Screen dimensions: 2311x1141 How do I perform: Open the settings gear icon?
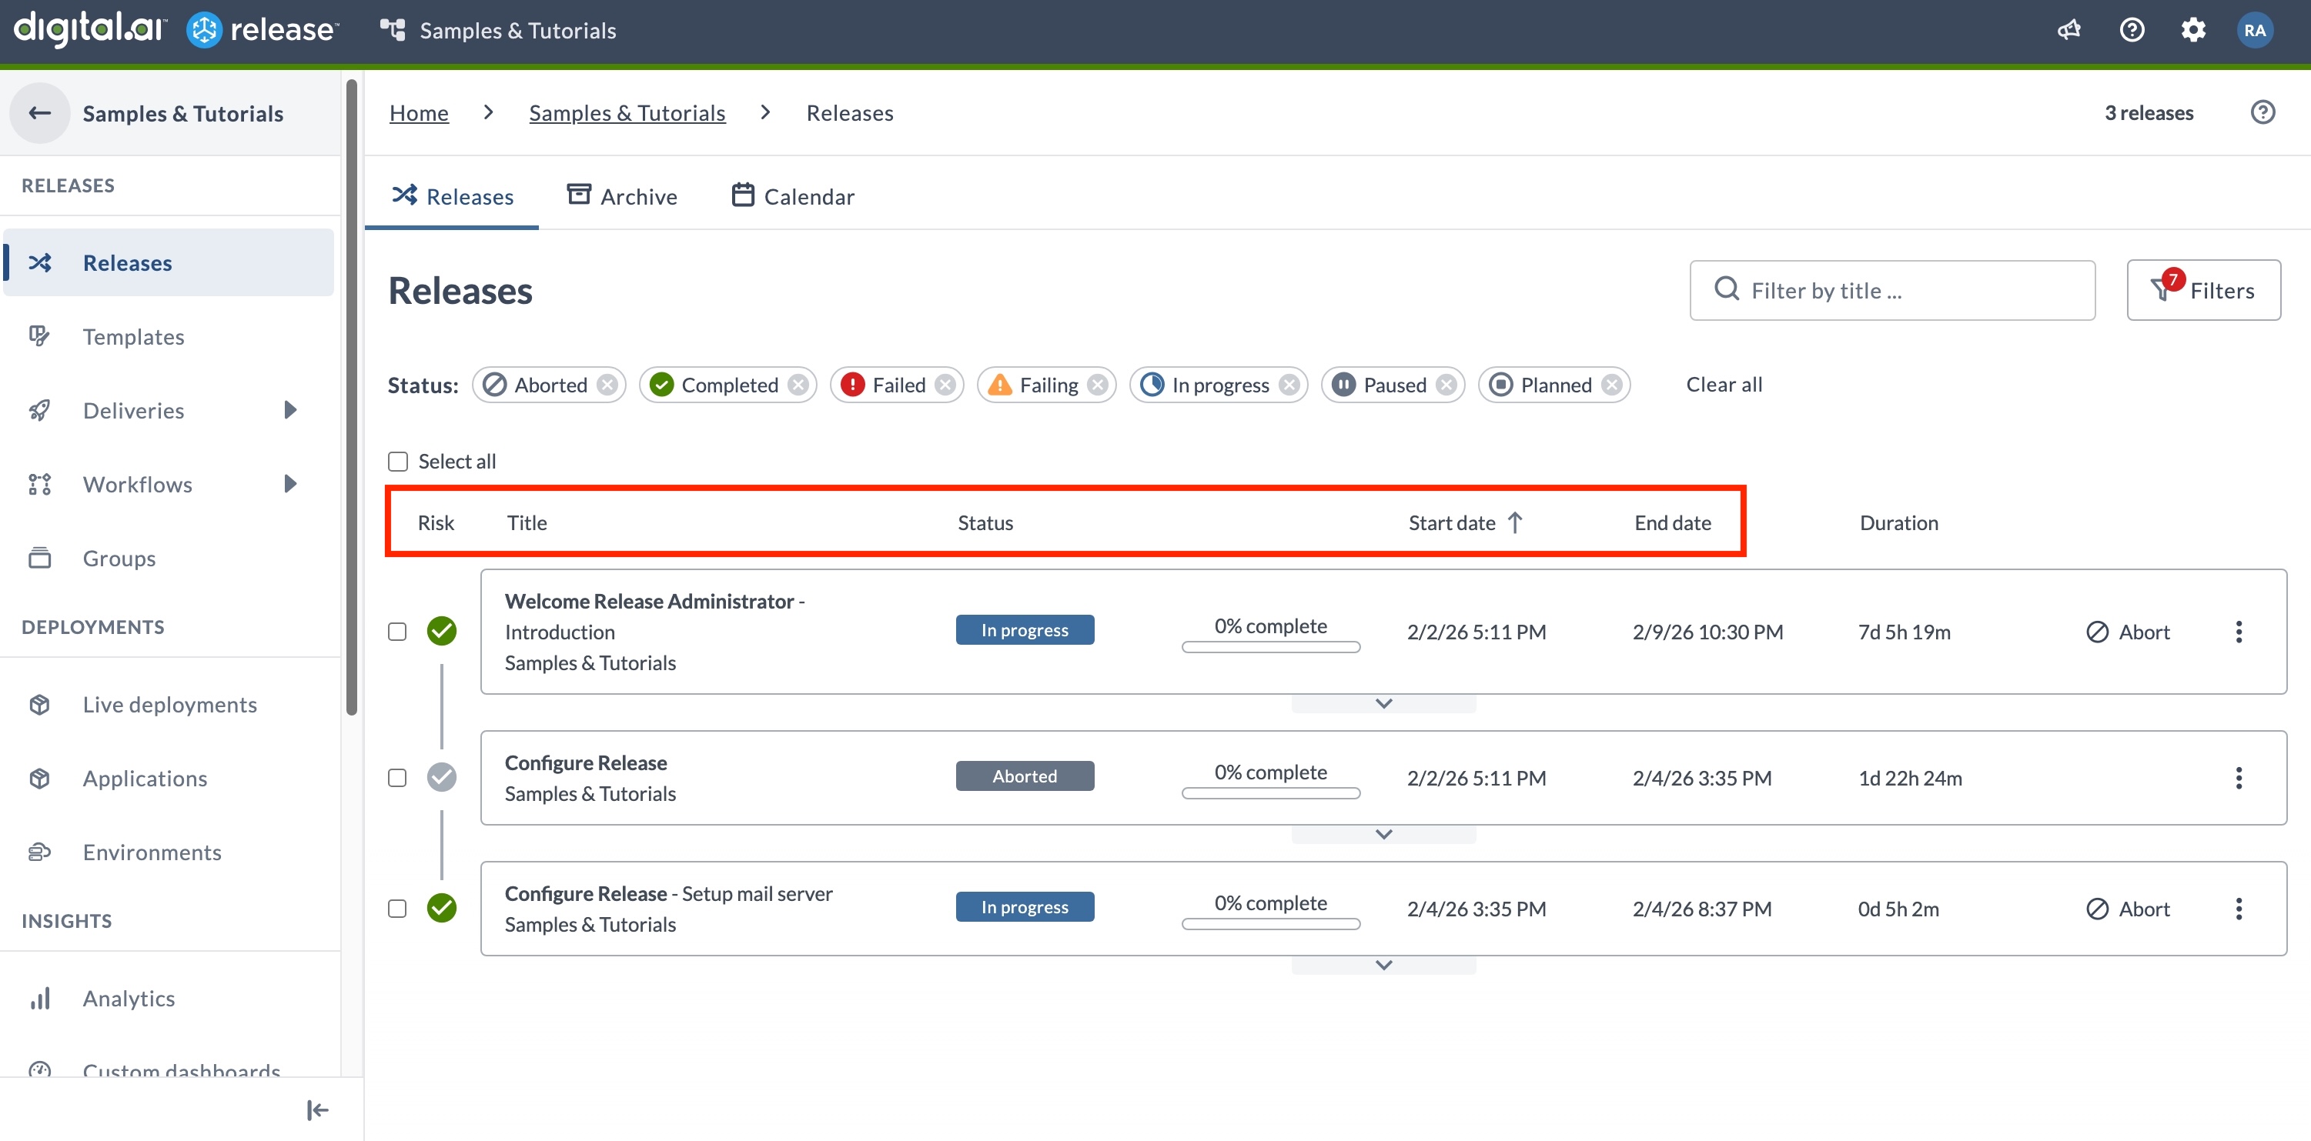pyautogui.click(x=2192, y=31)
